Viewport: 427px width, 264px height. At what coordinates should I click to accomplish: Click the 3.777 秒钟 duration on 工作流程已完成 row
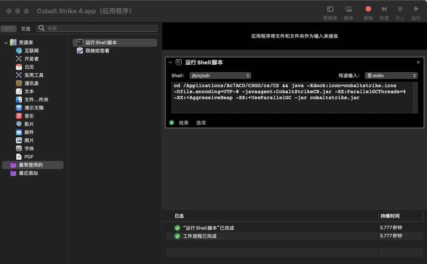tap(391, 236)
